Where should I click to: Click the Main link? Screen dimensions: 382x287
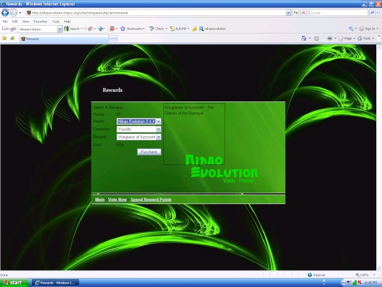coord(100,199)
